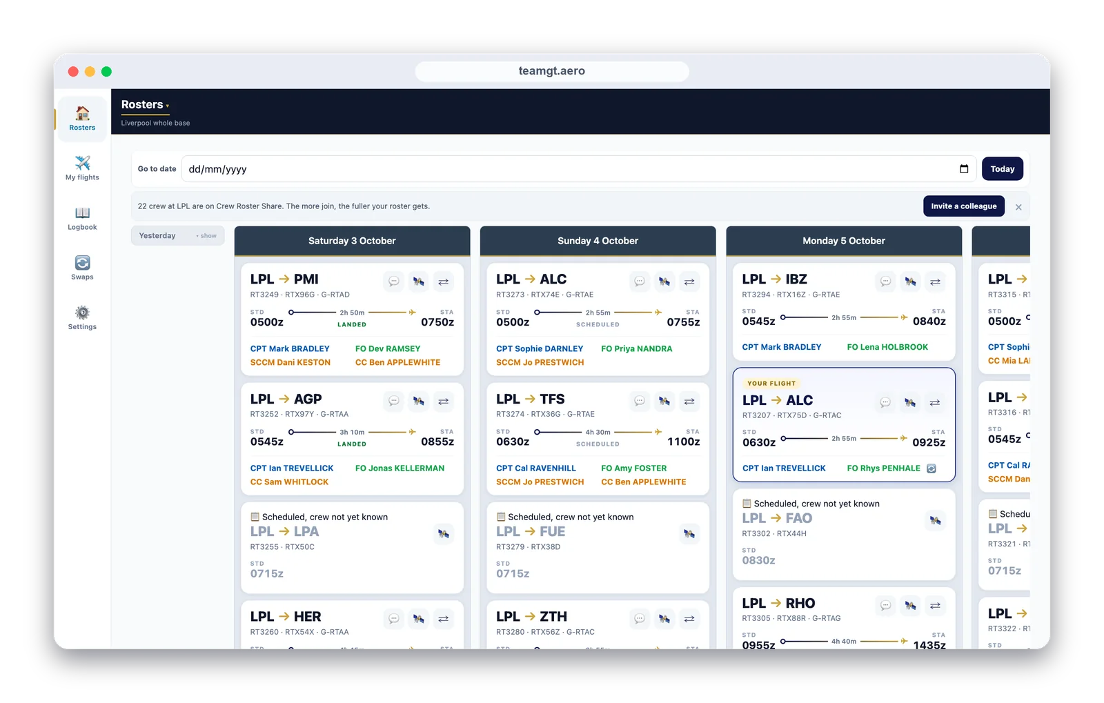This screenshot has height=703, width=1104.
Task: Click swap icon on your LPL to ALC flight
Action: (935, 402)
